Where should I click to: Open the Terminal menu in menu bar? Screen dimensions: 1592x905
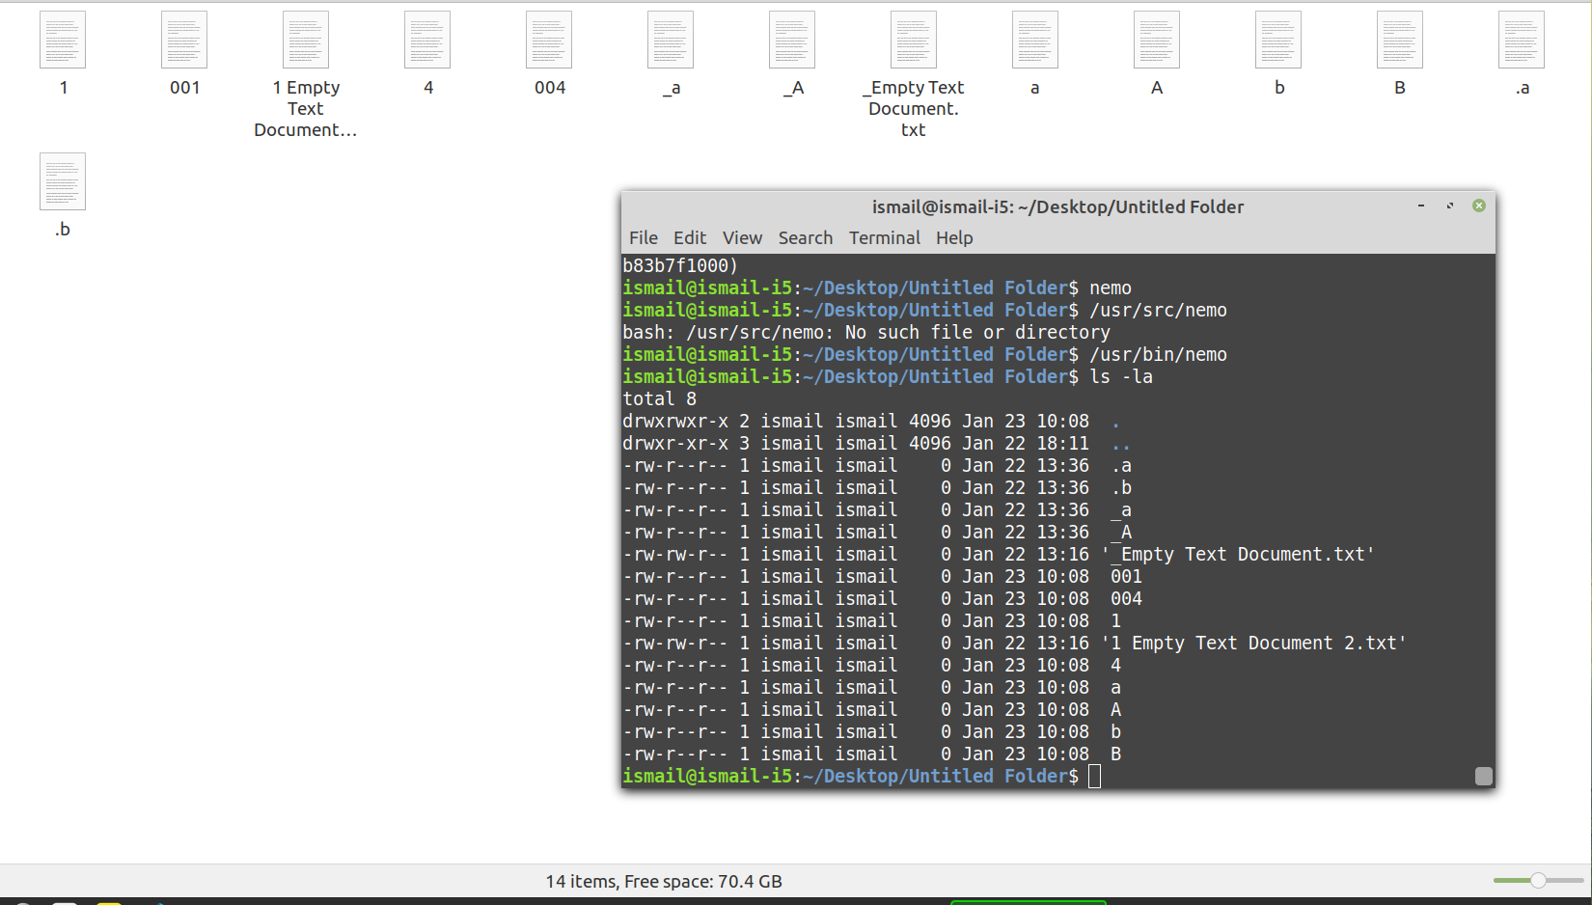click(x=885, y=238)
